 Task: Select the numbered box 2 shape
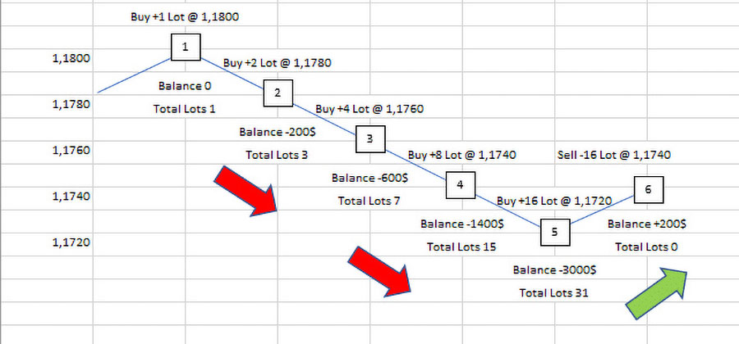278,93
